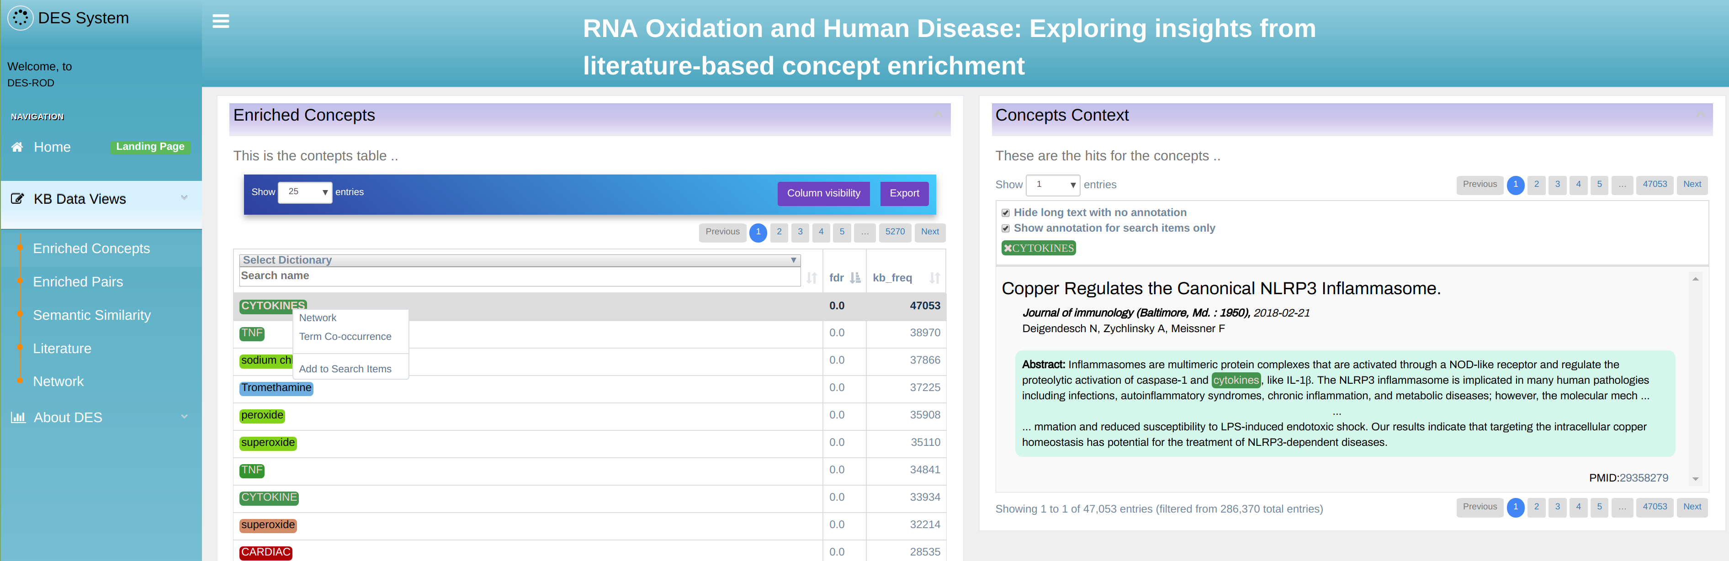This screenshot has height=561, width=1729.
Task: Go to Next page of concepts table
Action: [929, 232]
